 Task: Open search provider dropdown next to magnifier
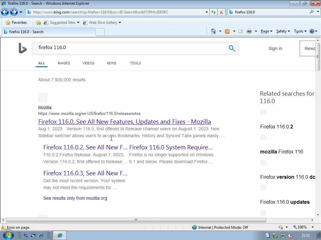click(x=318, y=12)
